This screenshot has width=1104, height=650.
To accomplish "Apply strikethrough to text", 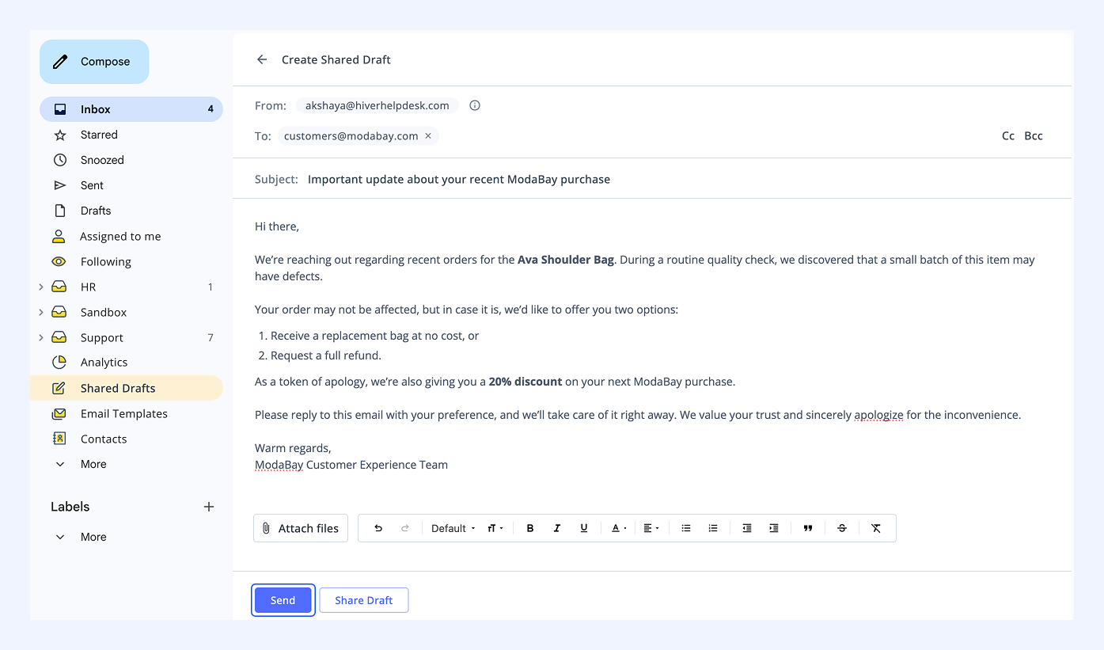I will tap(842, 528).
